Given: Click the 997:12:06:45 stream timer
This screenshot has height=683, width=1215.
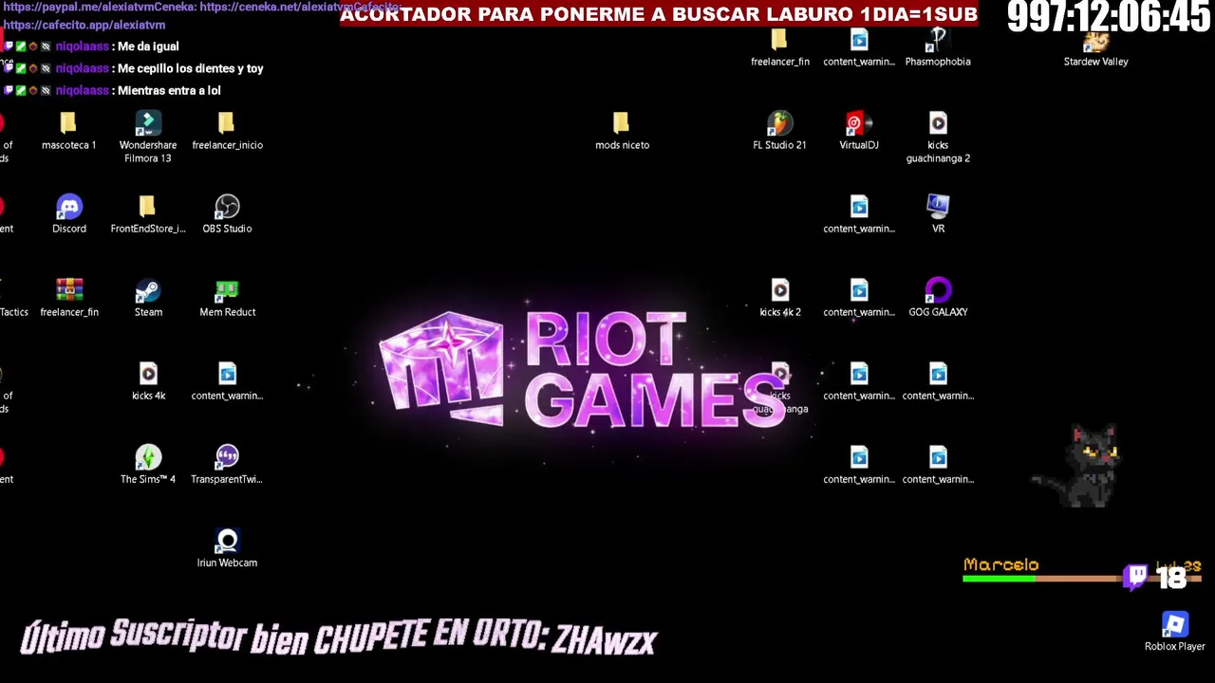Looking at the screenshot, I should (x=1109, y=17).
